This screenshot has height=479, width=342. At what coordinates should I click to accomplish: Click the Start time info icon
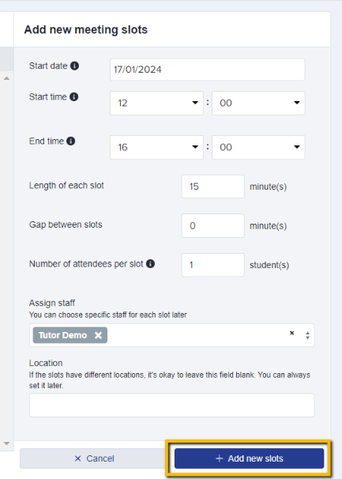[x=74, y=97]
